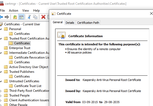Expand the Trusted People node

point(1,96)
